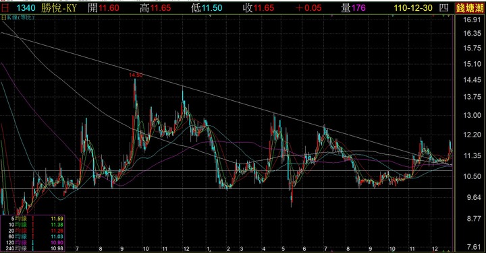This screenshot has height=253, width=486.
Task: Click the 16.91 price axis label
Action: coord(472,20)
